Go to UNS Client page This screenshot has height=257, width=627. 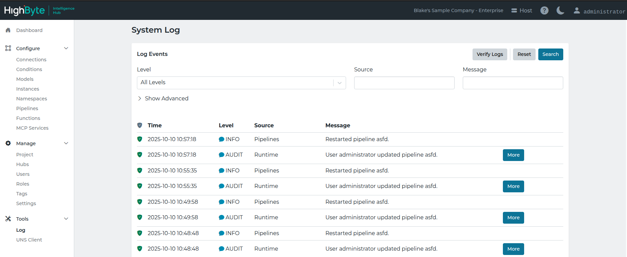coord(29,240)
